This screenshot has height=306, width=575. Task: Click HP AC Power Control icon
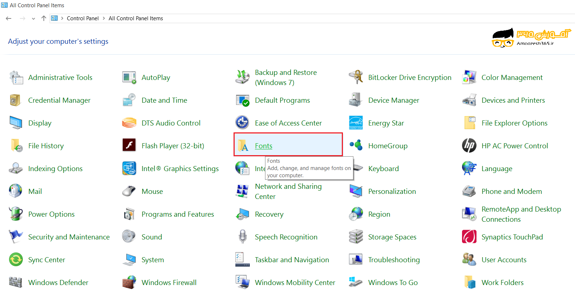pyautogui.click(x=469, y=146)
